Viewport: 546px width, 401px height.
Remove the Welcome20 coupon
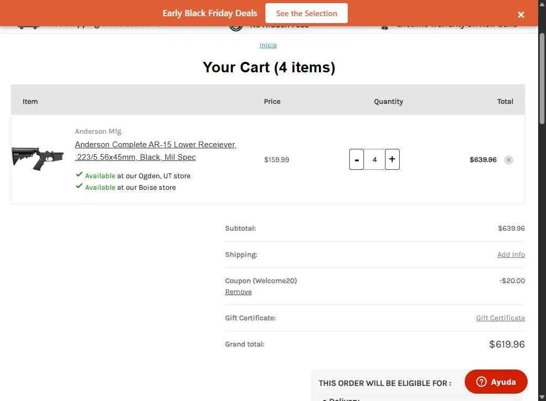click(238, 291)
